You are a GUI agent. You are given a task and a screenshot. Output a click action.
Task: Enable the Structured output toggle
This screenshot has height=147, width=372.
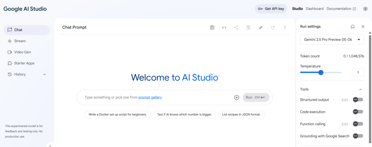[358, 100]
